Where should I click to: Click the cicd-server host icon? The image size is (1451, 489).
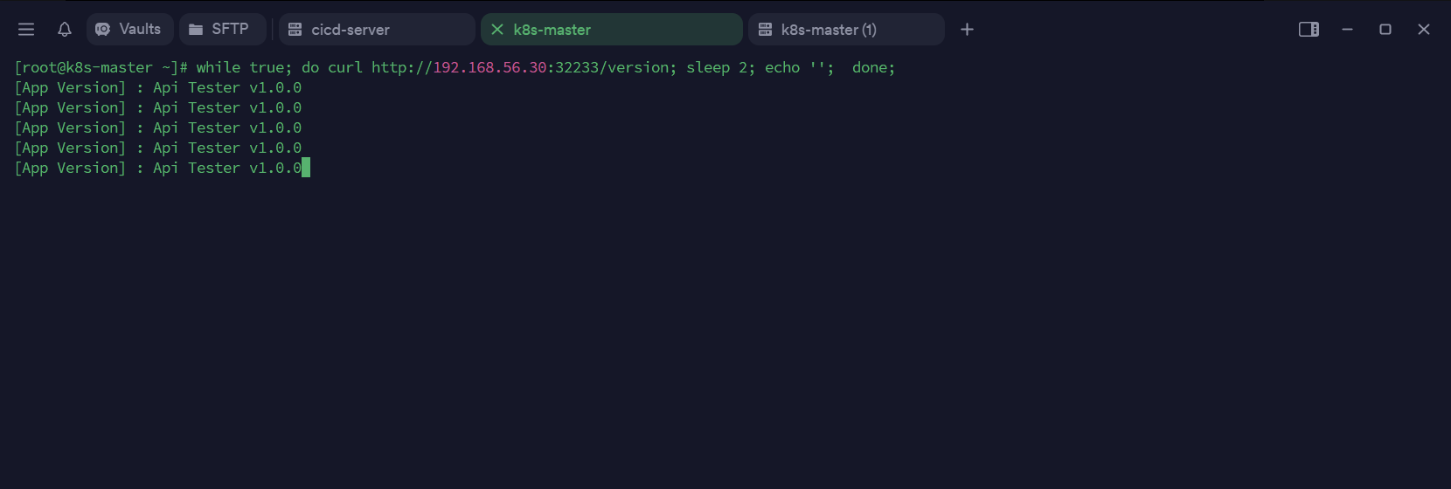pos(295,30)
